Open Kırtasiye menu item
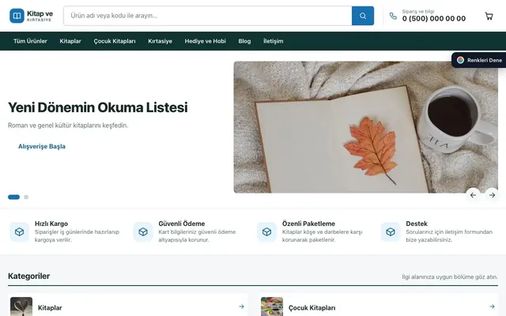 point(160,41)
